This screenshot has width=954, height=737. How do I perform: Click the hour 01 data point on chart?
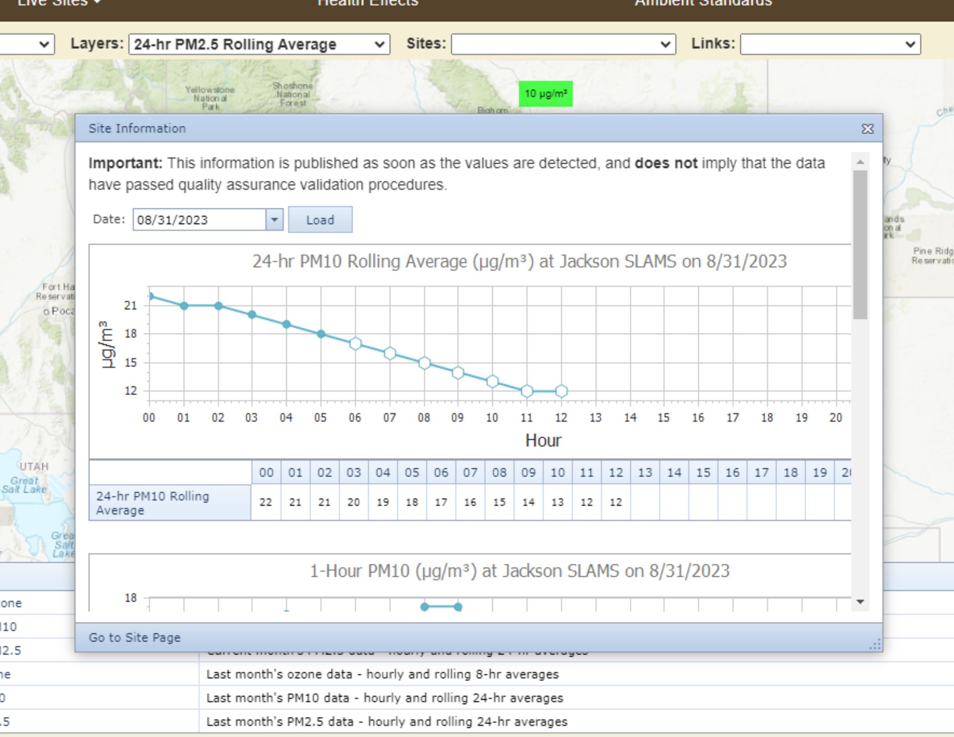click(x=184, y=306)
